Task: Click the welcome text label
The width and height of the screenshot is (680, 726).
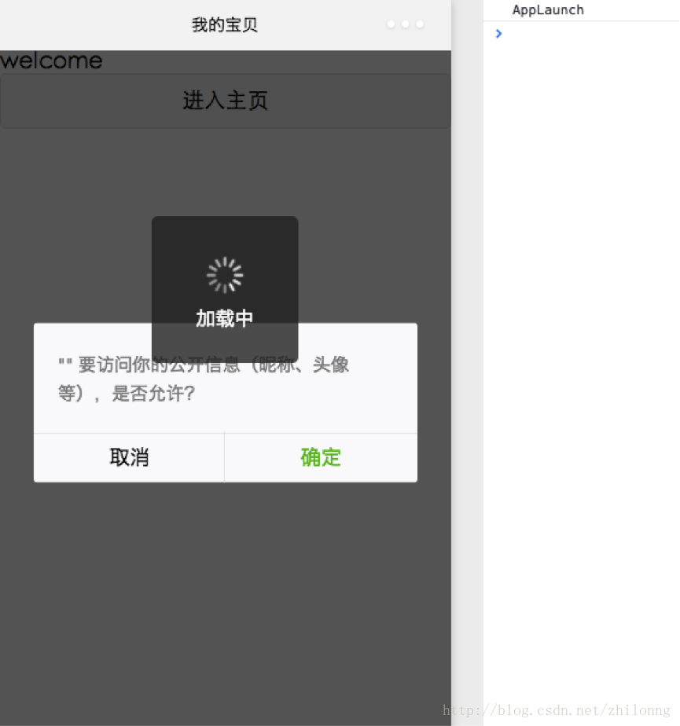Action: point(51,60)
